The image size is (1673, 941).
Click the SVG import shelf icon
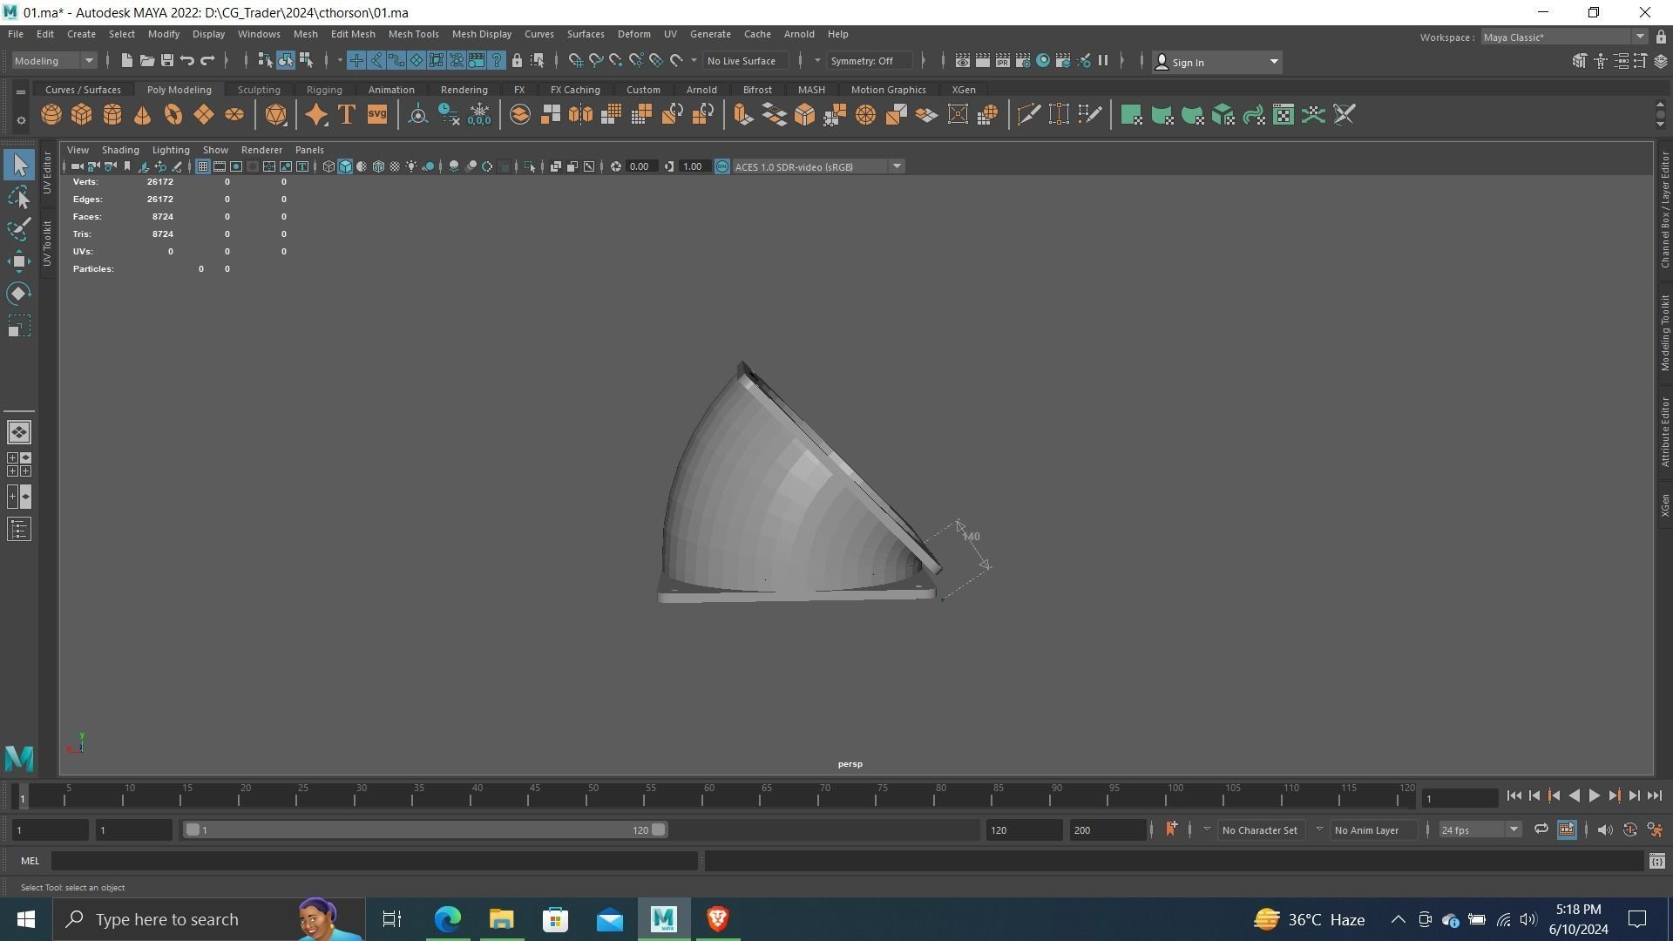tap(377, 115)
